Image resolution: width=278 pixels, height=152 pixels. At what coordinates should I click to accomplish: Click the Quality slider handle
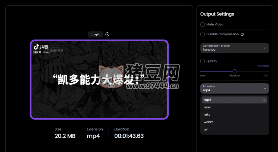pyautogui.click(x=235, y=71)
